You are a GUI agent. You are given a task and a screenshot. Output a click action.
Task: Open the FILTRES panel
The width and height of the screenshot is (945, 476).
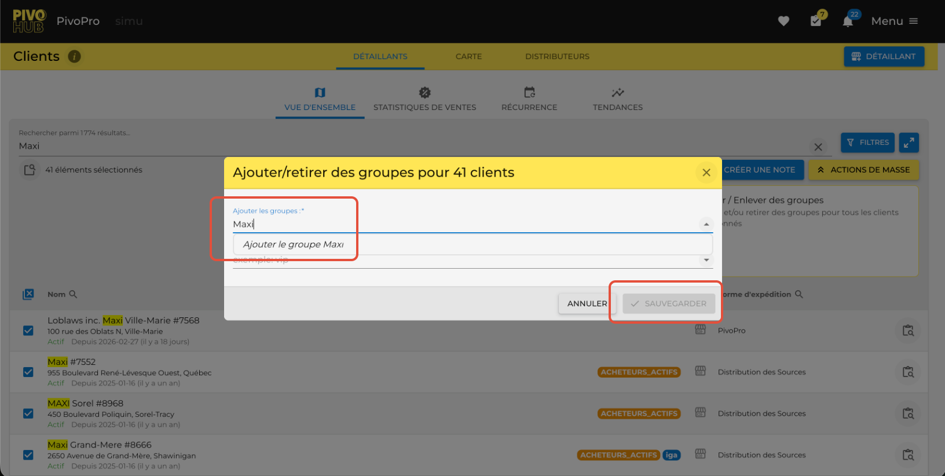(867, 142)
